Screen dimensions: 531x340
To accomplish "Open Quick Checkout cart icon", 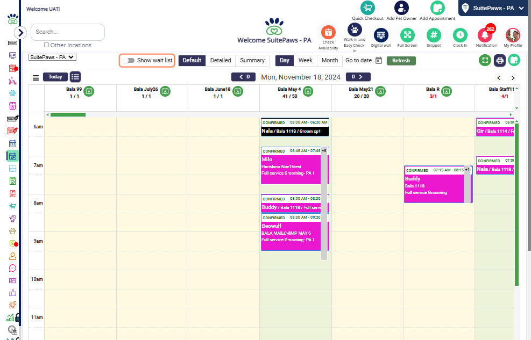I will click(367, 8).
